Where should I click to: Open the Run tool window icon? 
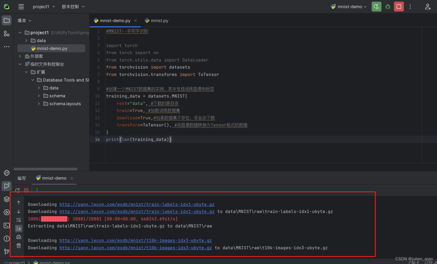click(7, 186)
